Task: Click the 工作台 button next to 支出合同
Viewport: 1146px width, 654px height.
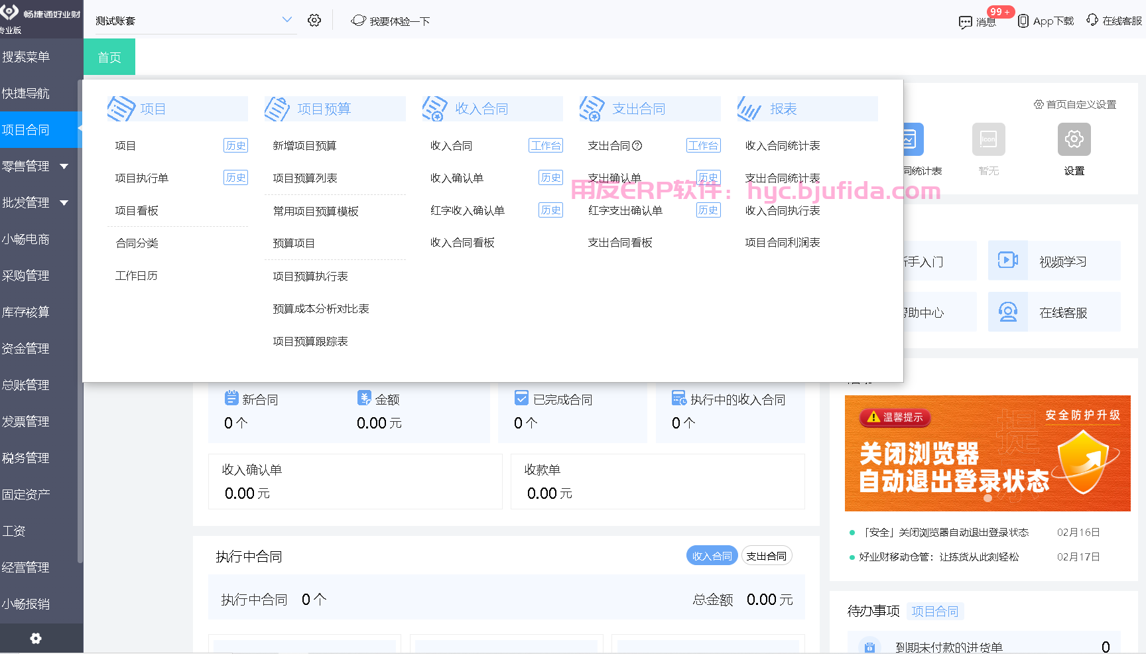Action: tap(704, 146)
